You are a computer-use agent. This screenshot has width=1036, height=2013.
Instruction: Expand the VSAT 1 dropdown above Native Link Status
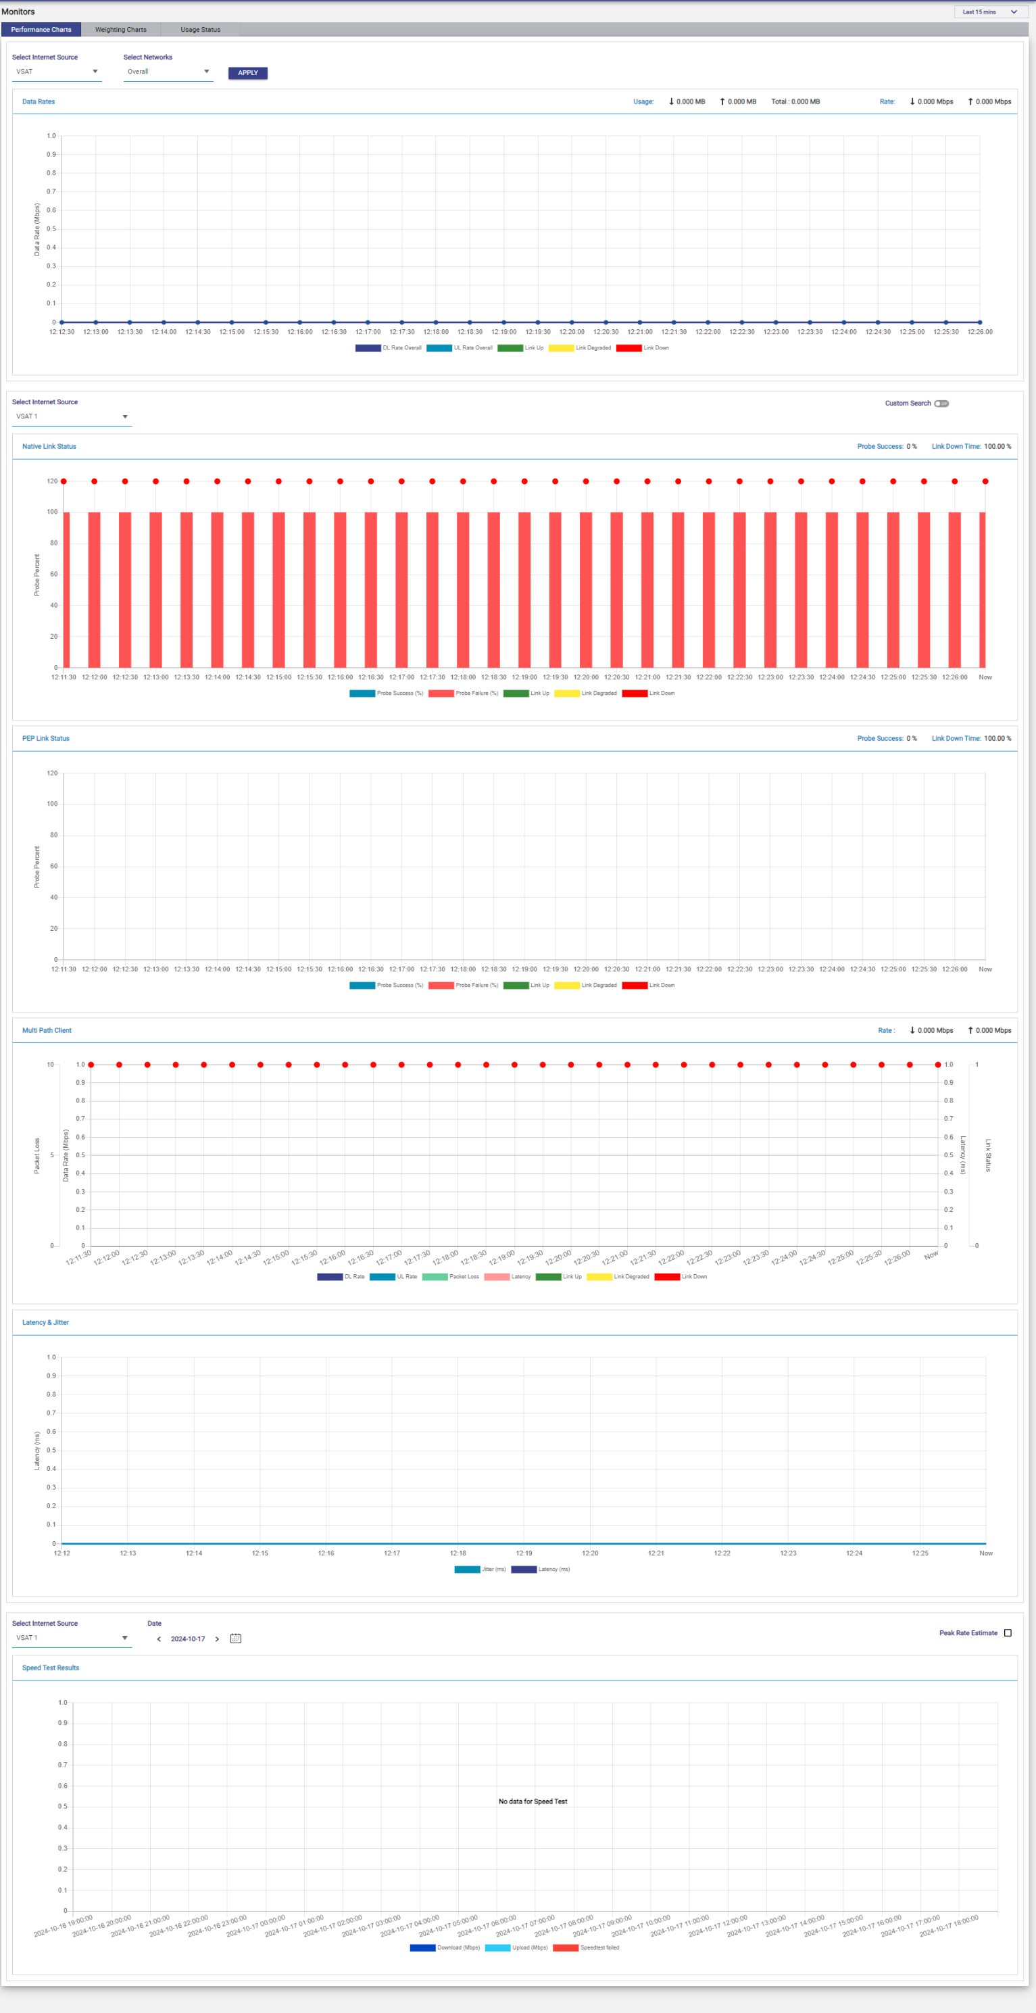pyautogui.click(x=71, y=416)
